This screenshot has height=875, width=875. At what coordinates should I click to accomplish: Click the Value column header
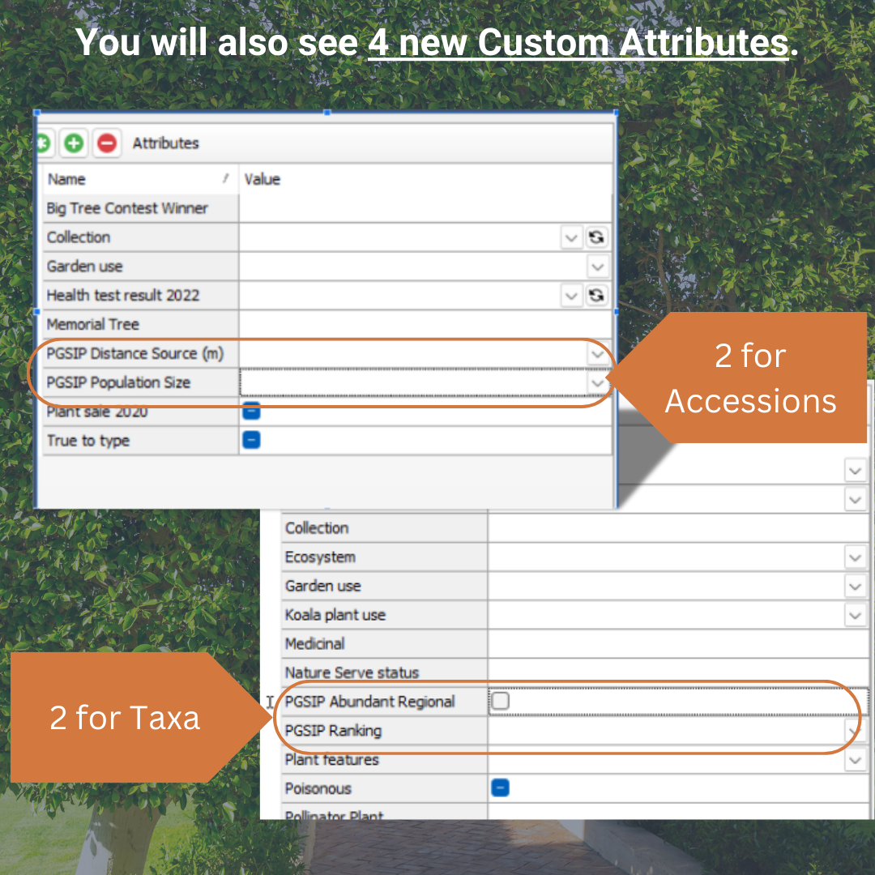click(x=425, y=179)
